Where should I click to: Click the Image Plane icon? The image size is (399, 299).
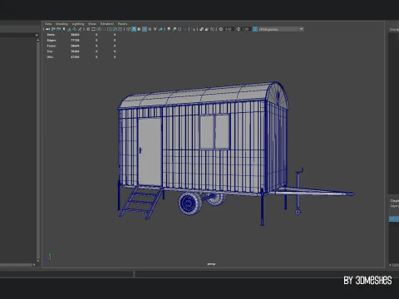(69, 29)
